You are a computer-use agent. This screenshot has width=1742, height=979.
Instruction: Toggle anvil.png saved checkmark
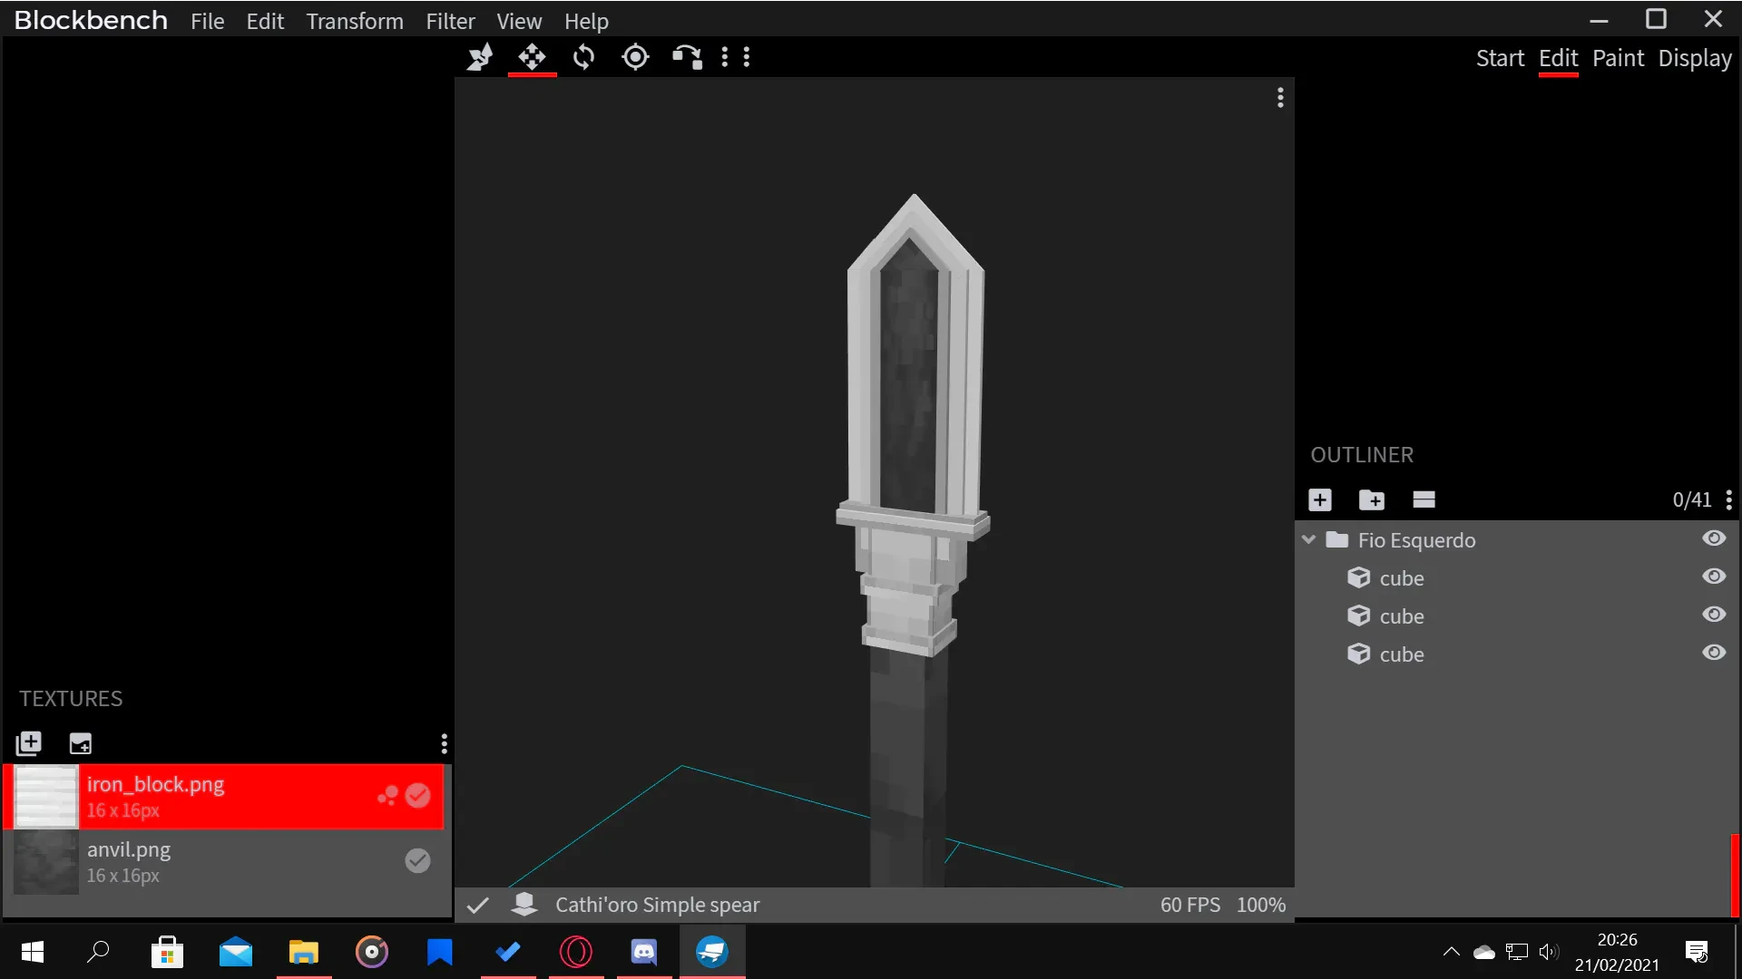pos(417,860)
